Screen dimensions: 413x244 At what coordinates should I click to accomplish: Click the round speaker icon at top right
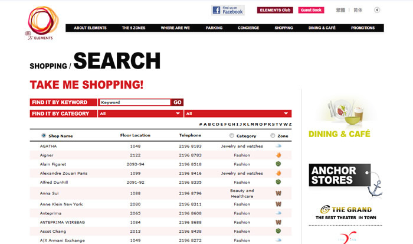(377, 10)
